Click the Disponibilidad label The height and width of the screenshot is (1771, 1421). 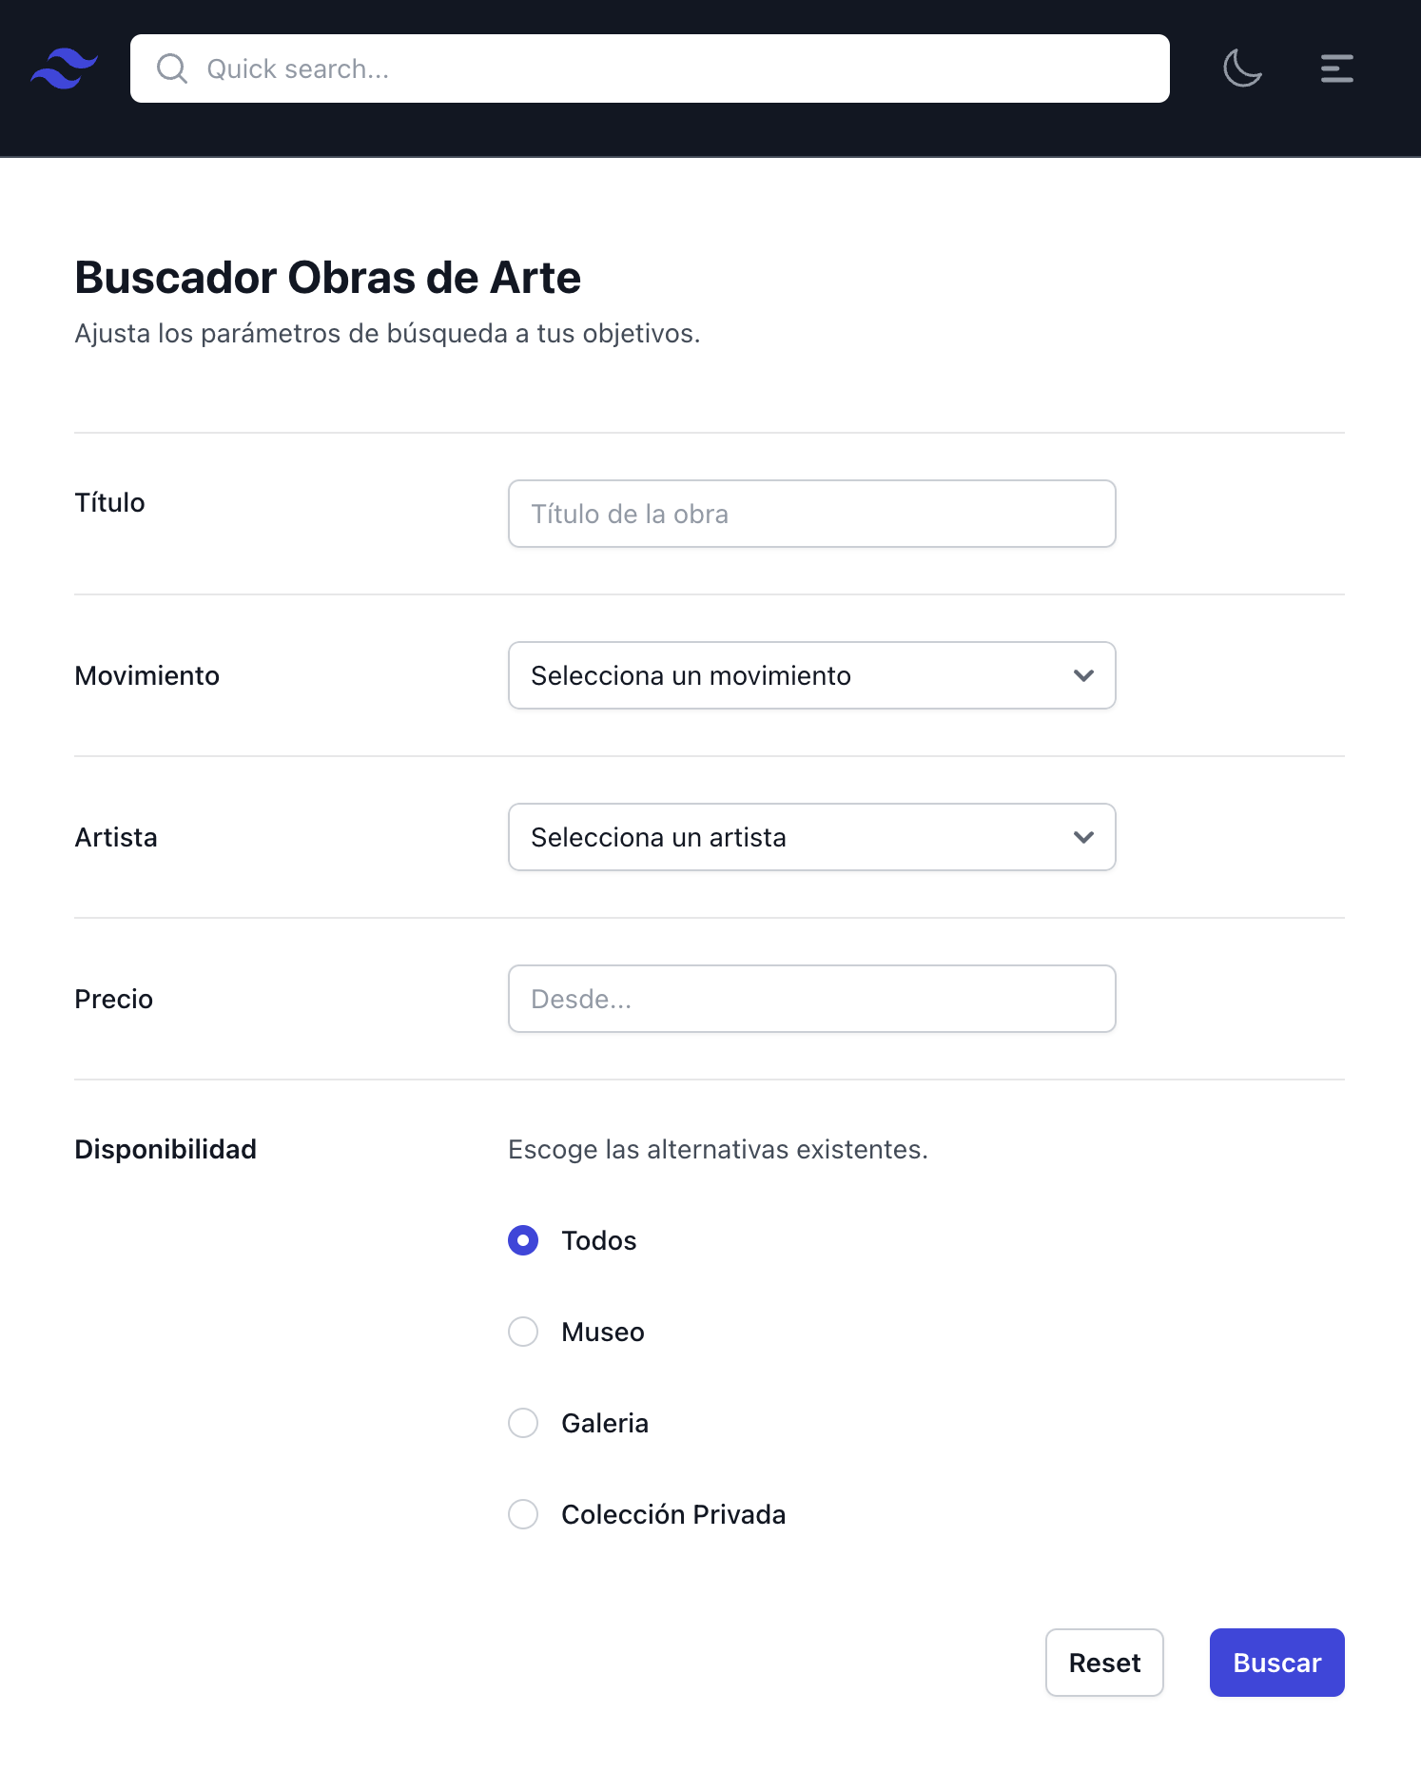click(165, 1149)
